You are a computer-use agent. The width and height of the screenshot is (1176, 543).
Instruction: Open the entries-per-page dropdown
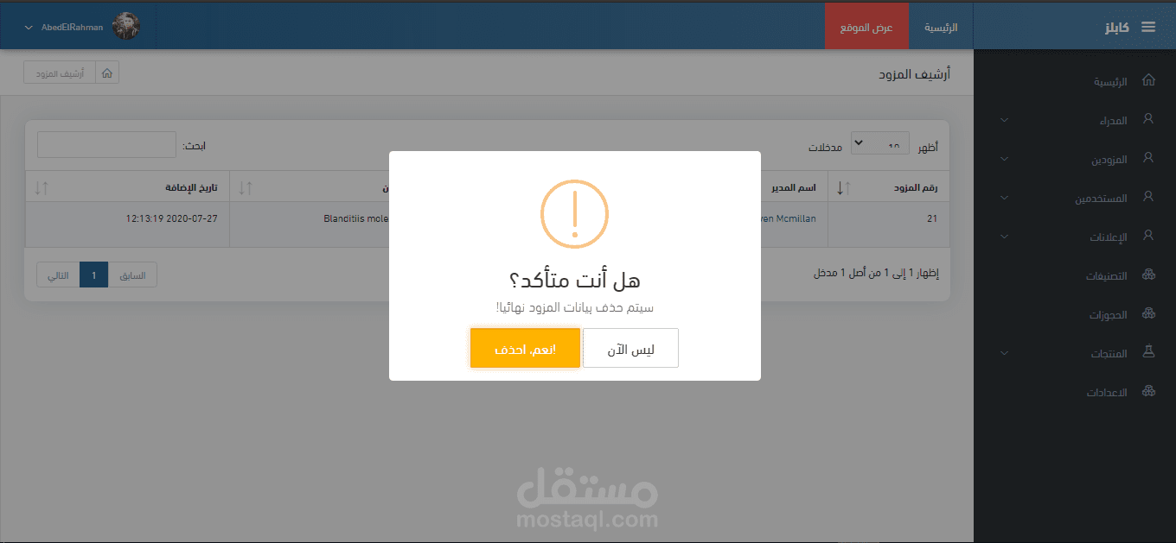[x=880, y=145]
